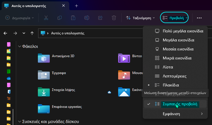Viewport: 212px width, 125px height.
Task: Click the Αντικείμενα 3D label
Action: point(63,56)
